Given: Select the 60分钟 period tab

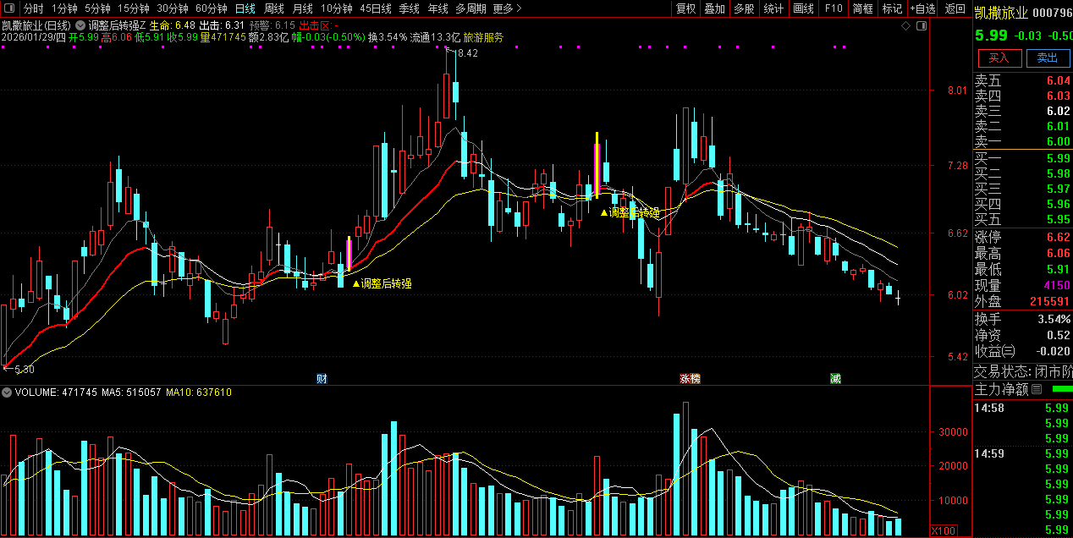Looking at the screenshot, I should (211, 8).
